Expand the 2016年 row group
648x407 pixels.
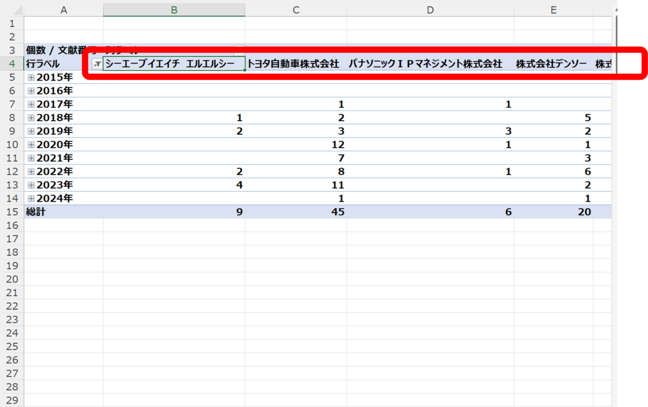31,91
